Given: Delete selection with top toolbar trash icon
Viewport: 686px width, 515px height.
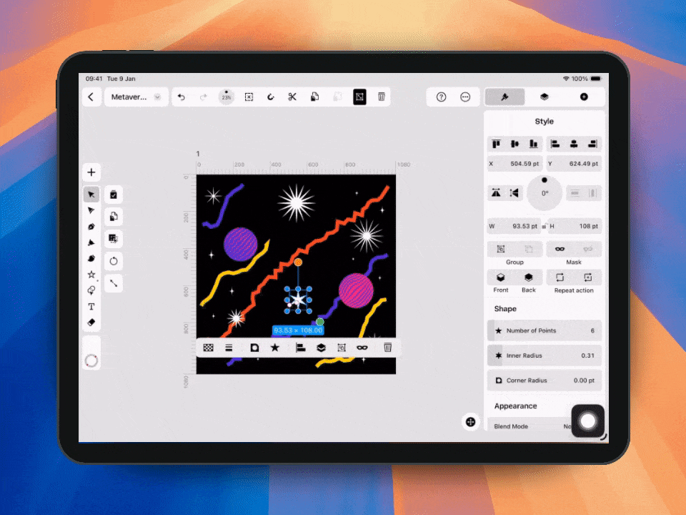Looking at the screenshot, I should pos(382,97).
